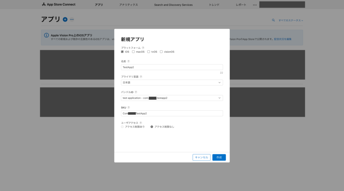This screenshot has width=344, height=191.
Task: Open the ellipsis menu beside アプリ heading
Action: 72,19
